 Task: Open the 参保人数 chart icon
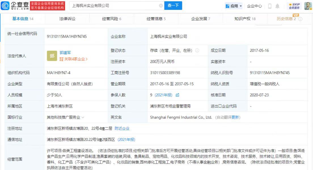tap(177, 95)
